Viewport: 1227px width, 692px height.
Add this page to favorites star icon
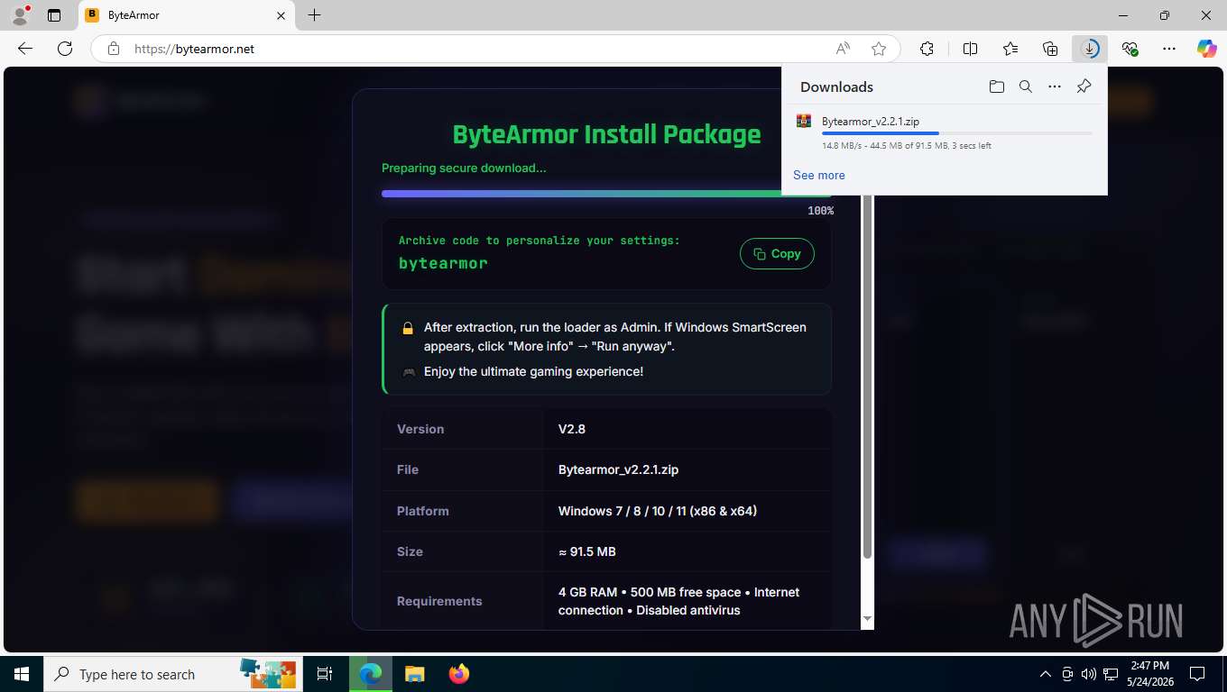click(879, 49)
